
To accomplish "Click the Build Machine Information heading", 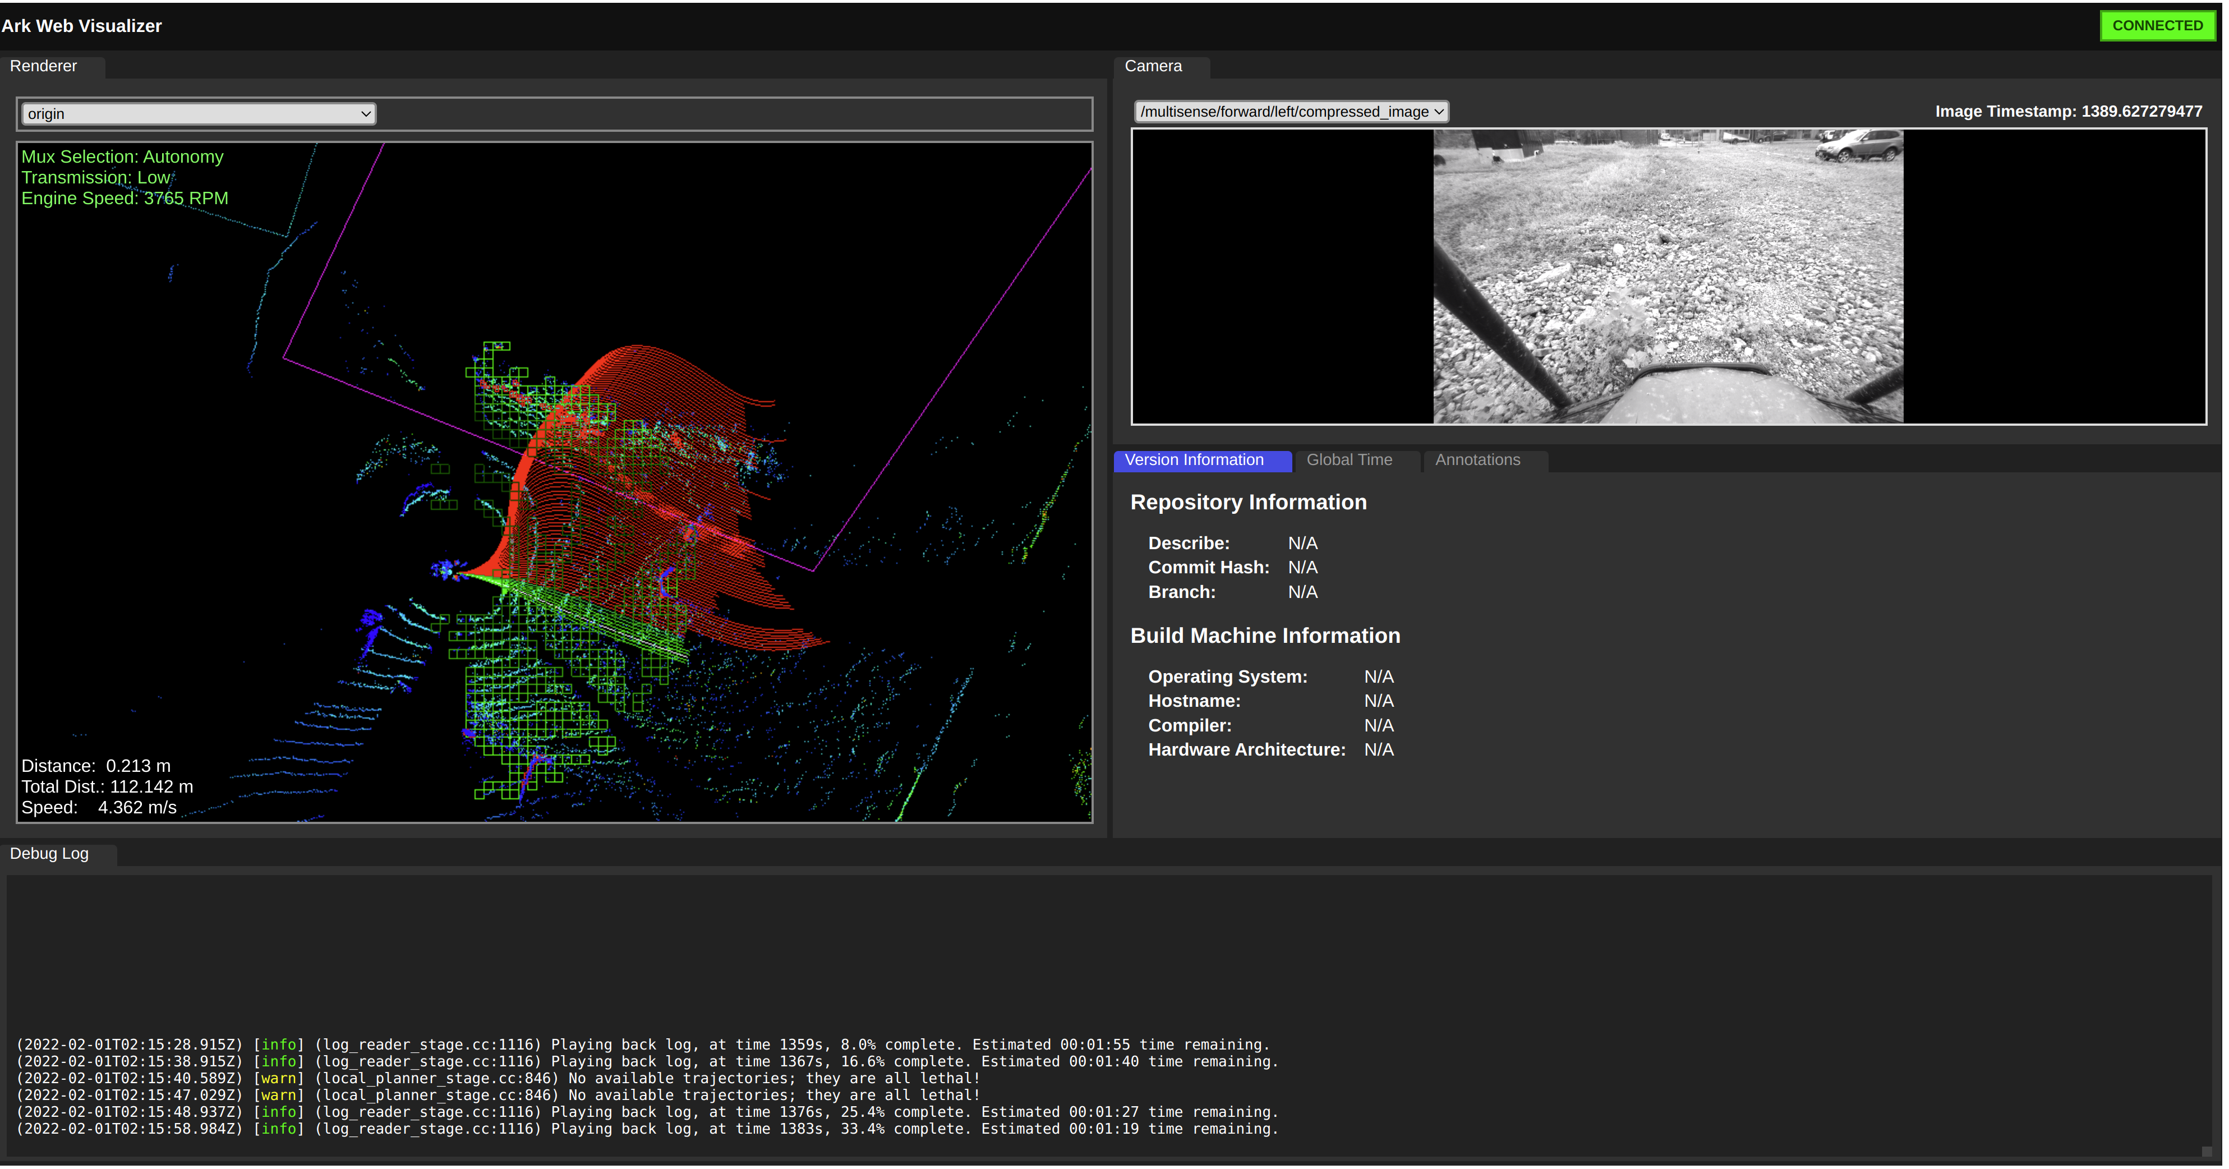I will coord(1265,636).
